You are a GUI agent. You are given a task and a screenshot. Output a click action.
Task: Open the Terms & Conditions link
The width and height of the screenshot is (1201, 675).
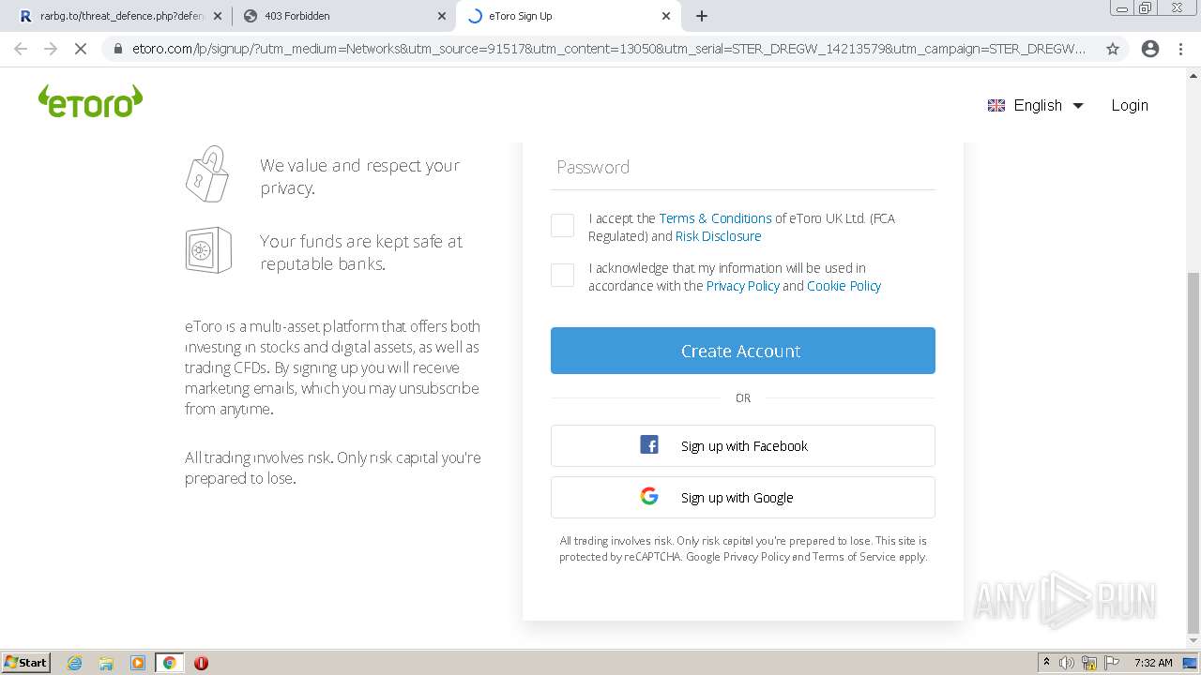coord(715,218)
